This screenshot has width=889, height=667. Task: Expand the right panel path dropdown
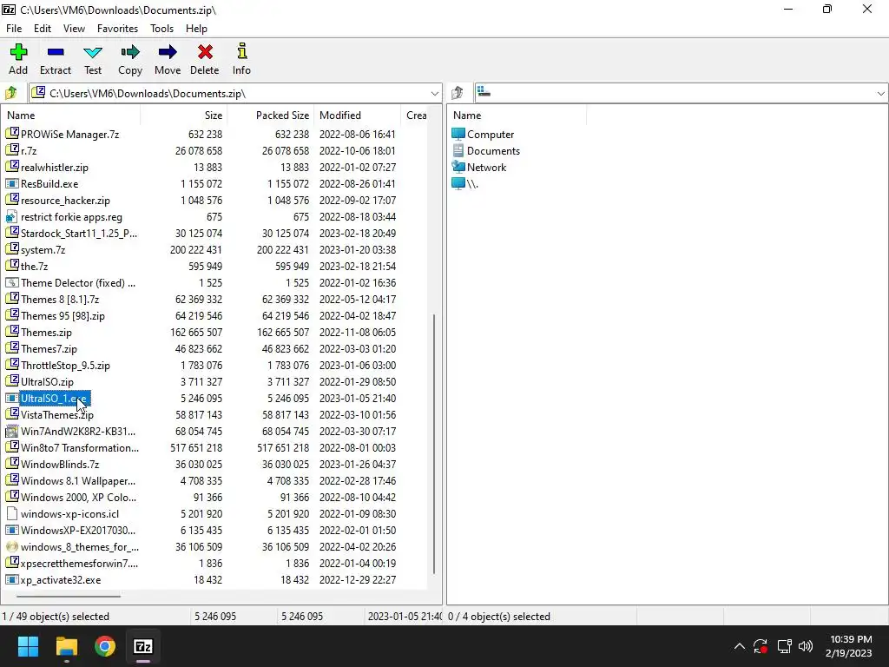pos(880,94)
